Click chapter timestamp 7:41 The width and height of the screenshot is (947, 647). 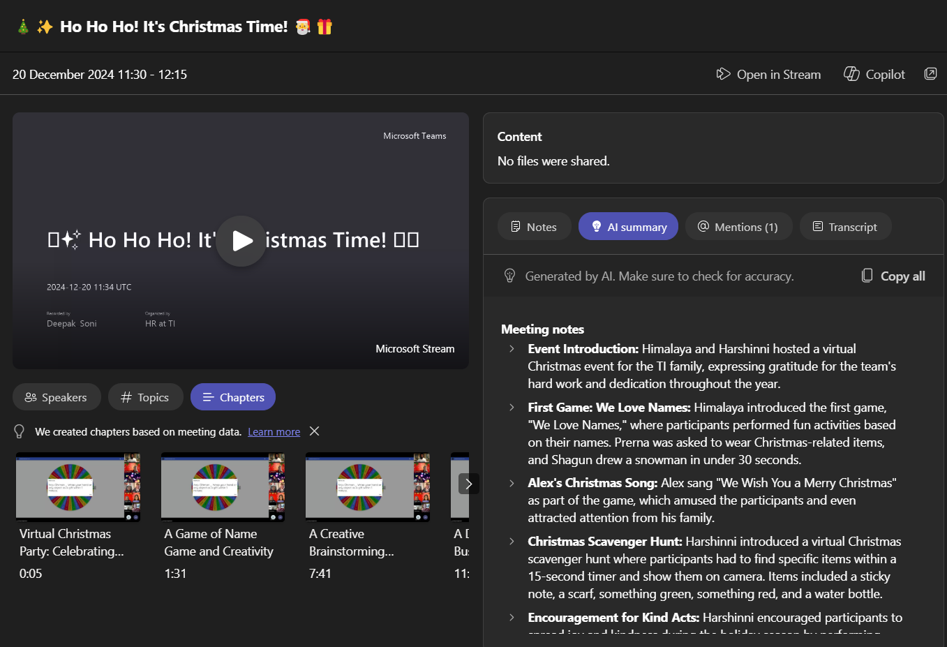point(320,574)
